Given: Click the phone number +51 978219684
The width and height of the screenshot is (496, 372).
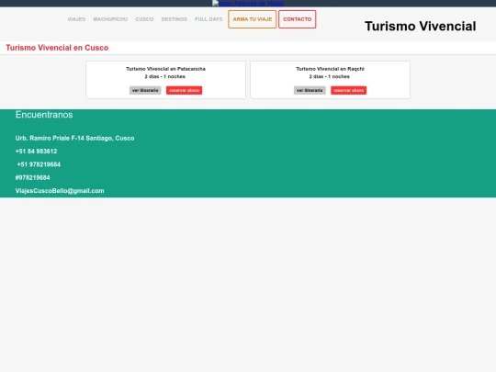Looking at the screenshot, I should tap(39, 164).
